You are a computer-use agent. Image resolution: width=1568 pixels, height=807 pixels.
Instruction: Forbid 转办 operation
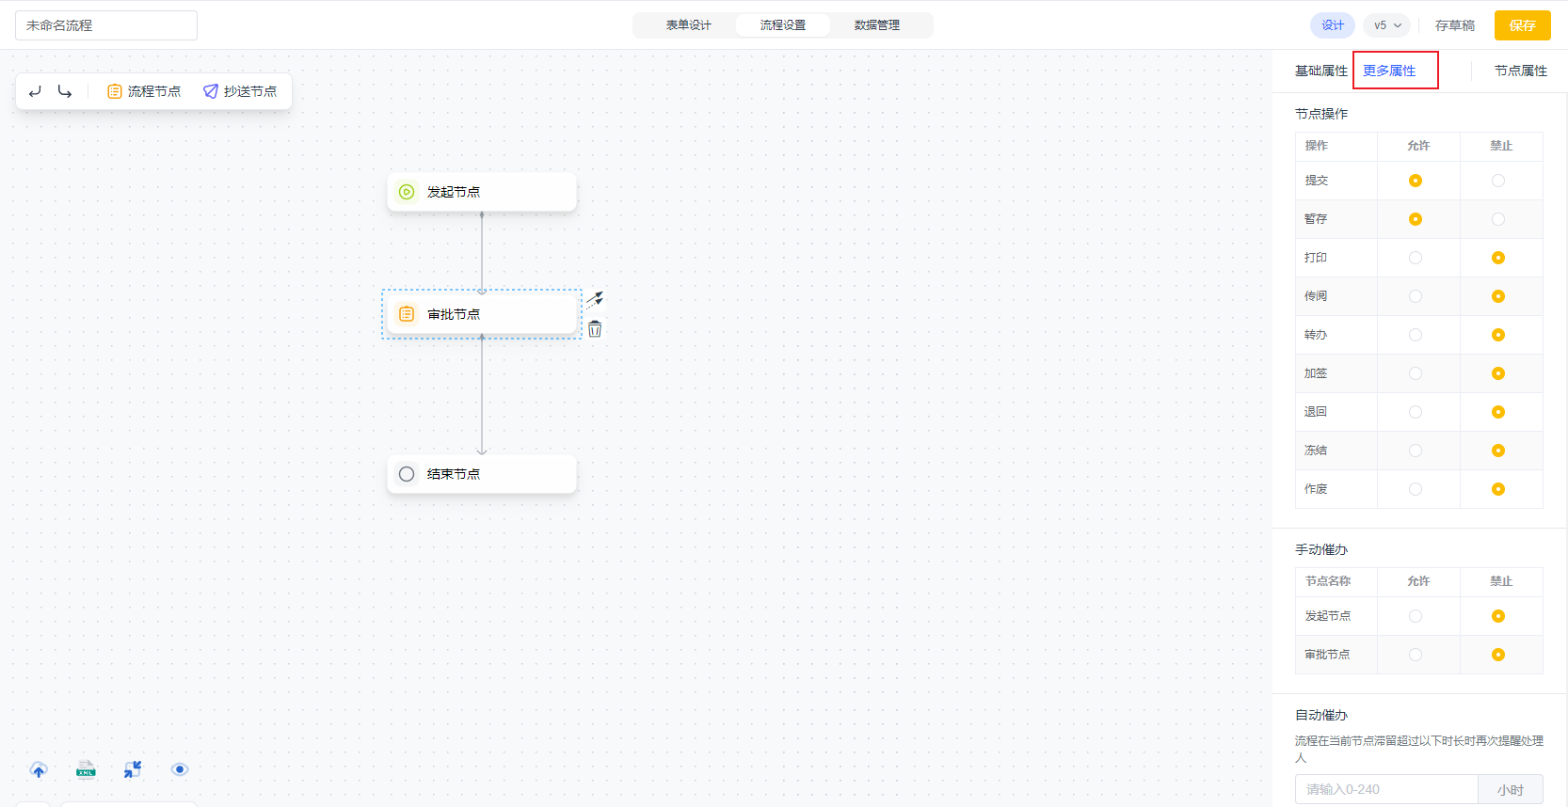coord(1498,335)
